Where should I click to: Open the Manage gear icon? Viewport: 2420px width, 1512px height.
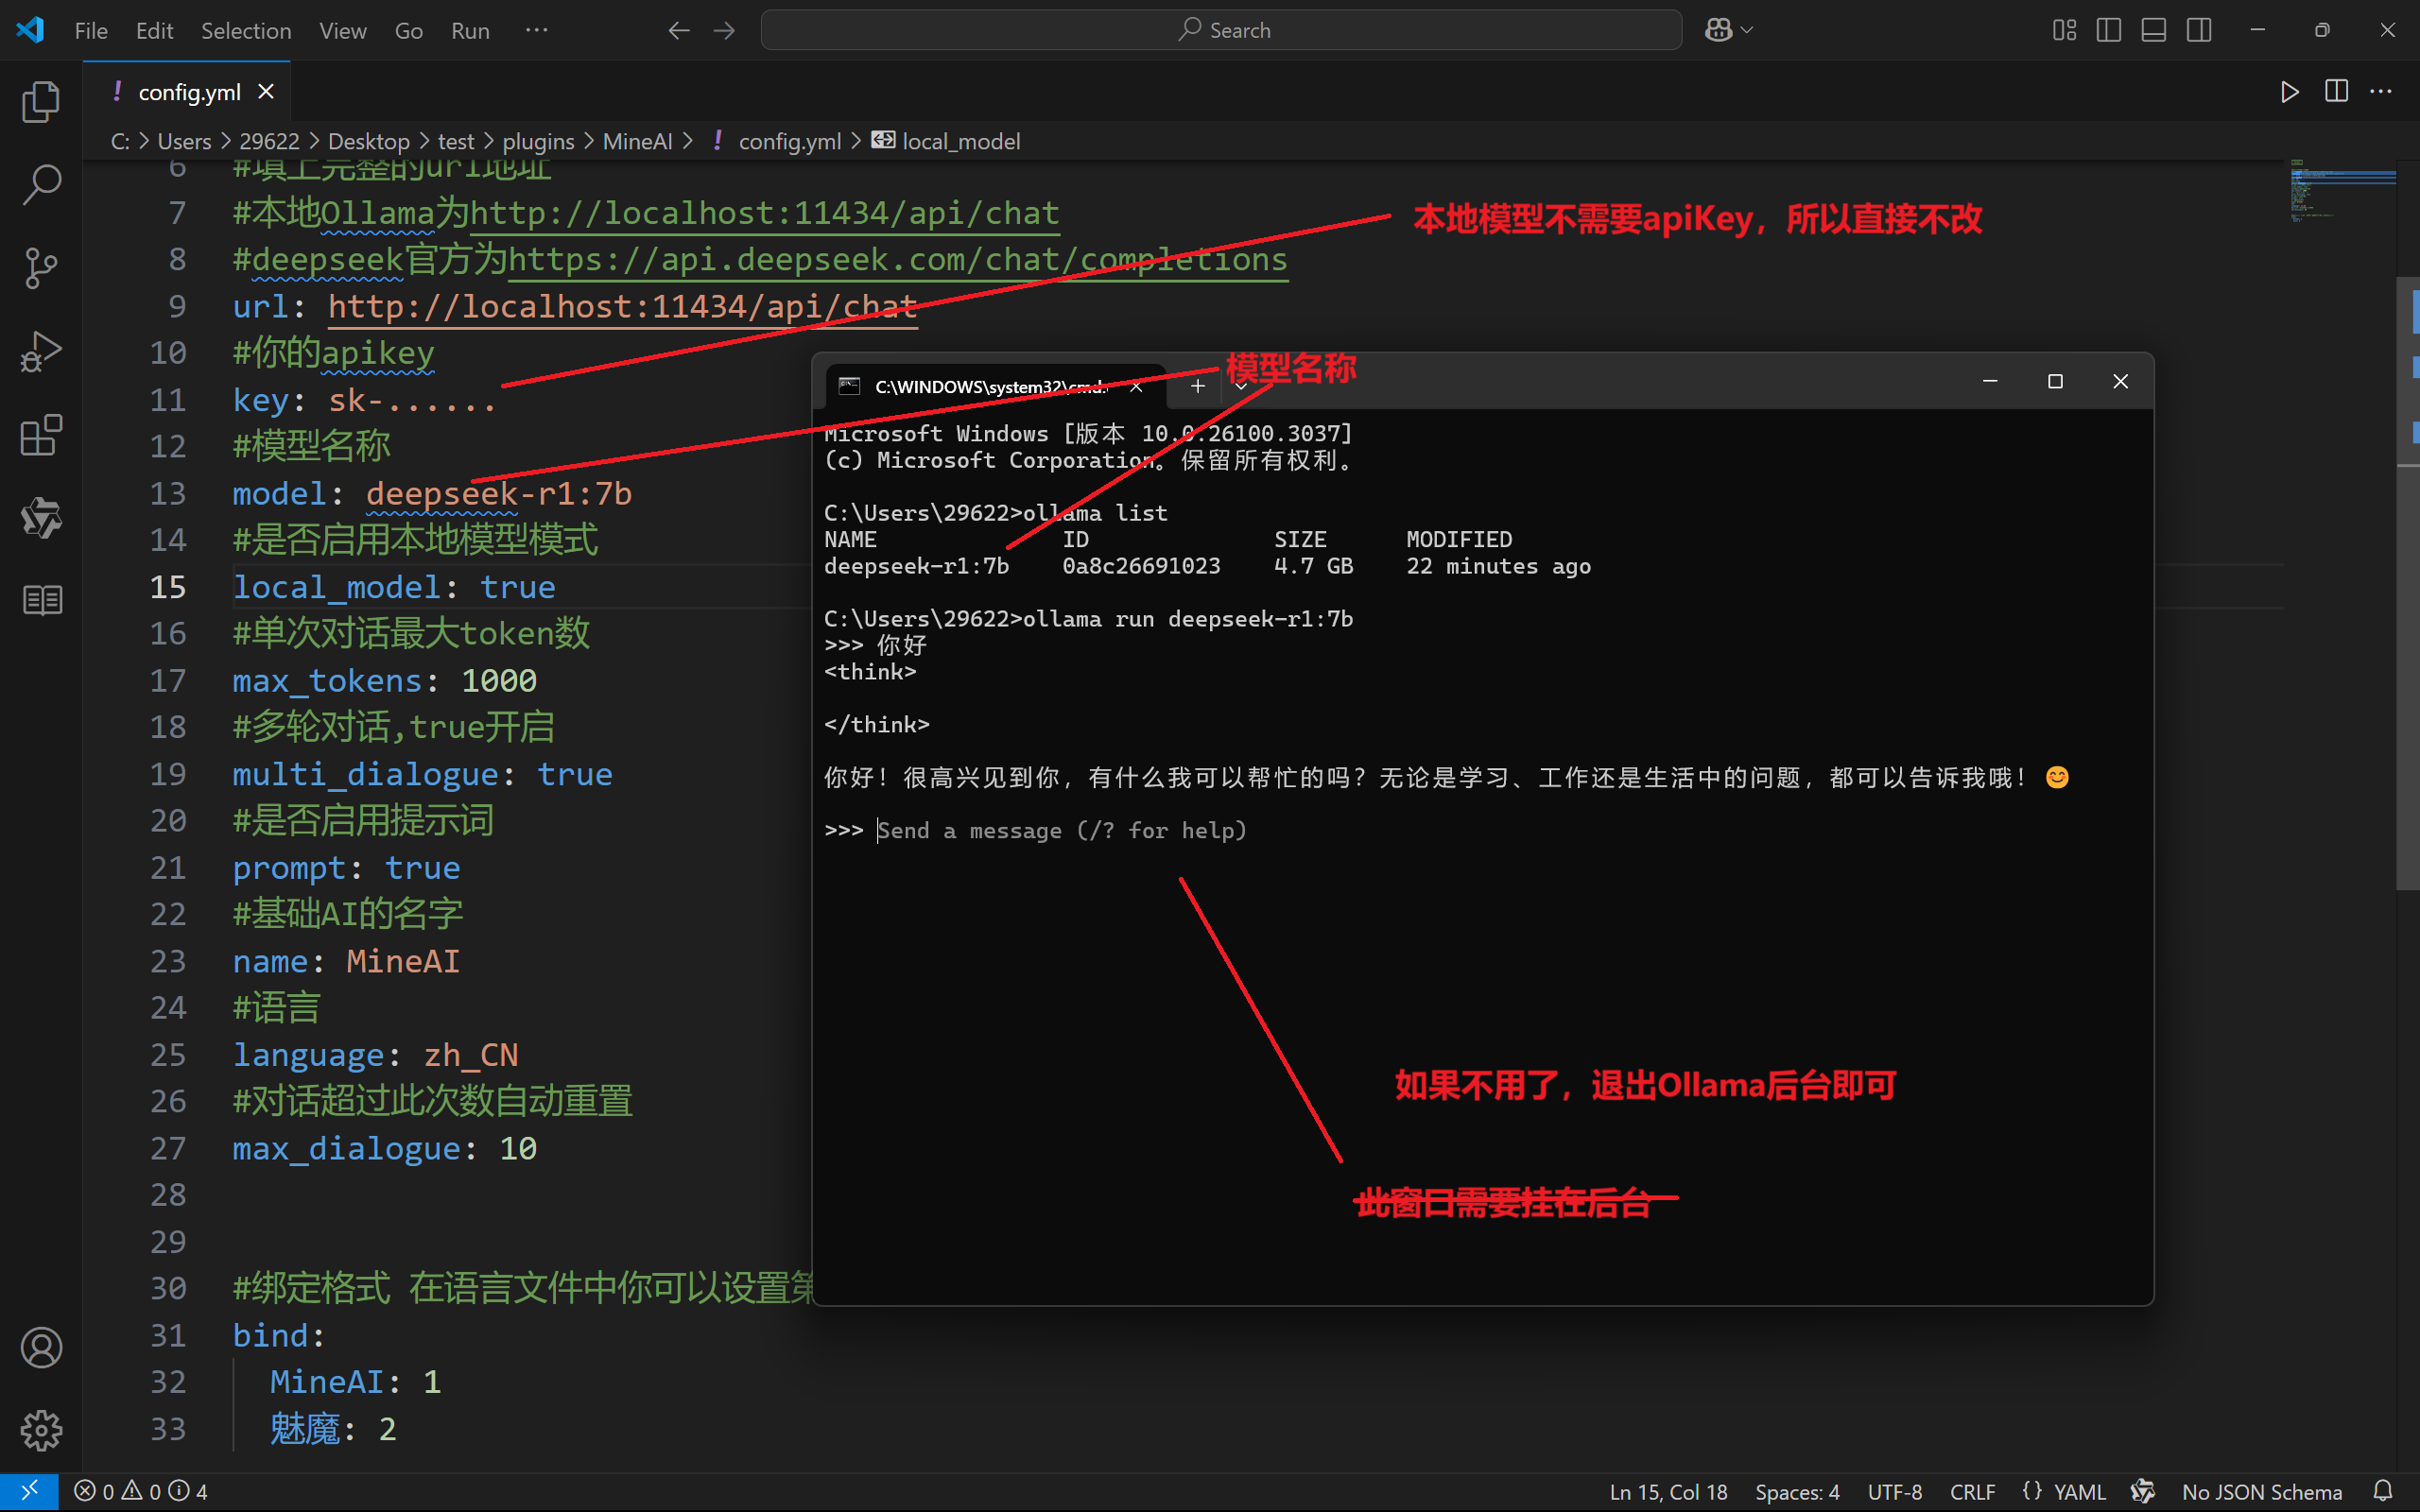(41, 1430)
